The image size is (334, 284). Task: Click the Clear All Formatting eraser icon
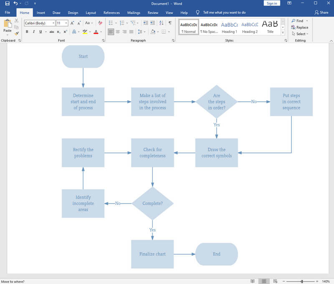pos(100,23)
